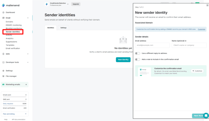Image resolution: width=209 pixels, height=121 pixels.
Task: Open Dashboard via its clock icon
Action: pyautogui.click(x=3, y=12)
